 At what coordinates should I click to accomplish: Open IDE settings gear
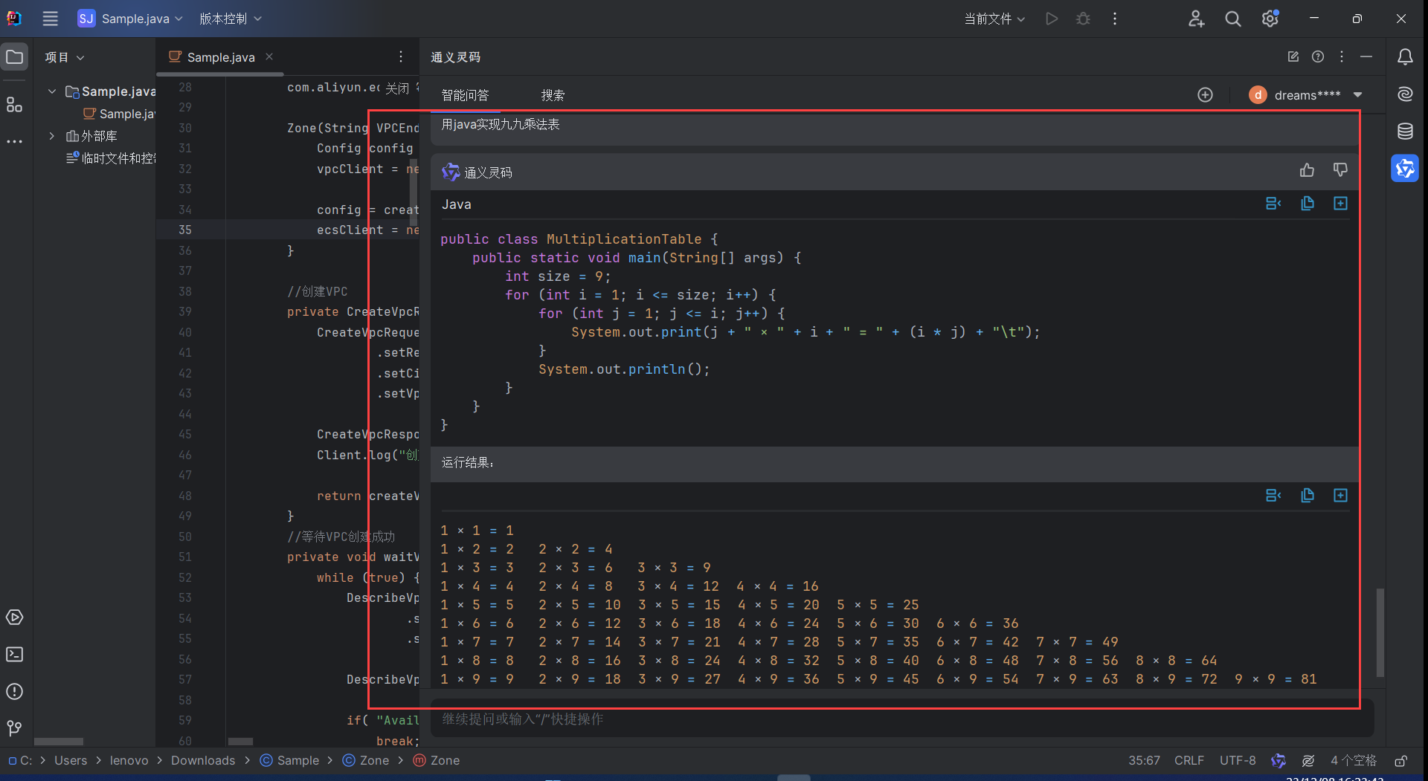click(1270, 19)
